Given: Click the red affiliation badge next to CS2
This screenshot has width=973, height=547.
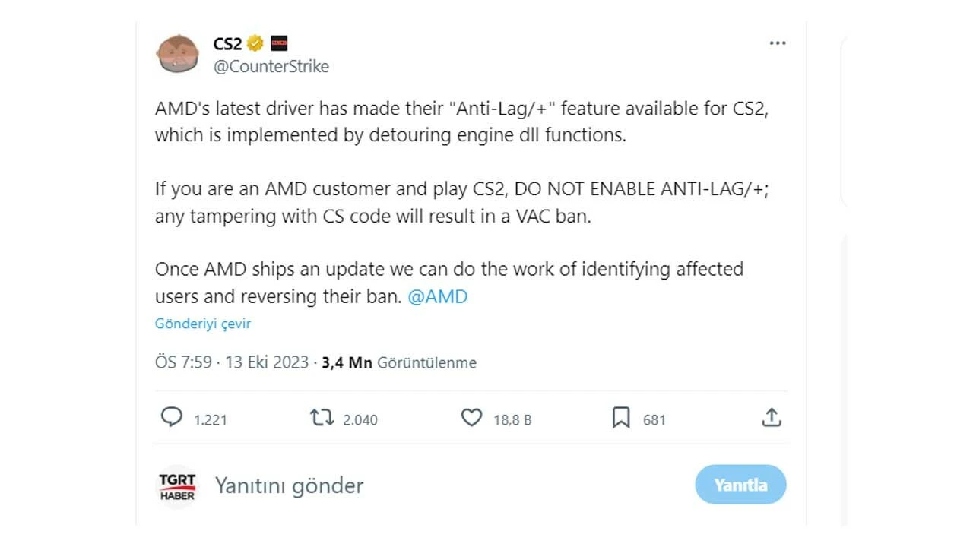Looking at the screenshot, I should [279, 43].
